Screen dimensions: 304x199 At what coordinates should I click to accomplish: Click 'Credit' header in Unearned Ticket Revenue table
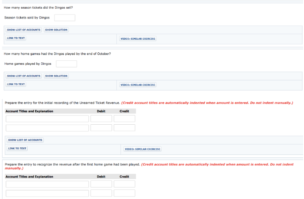pos(124,111)
